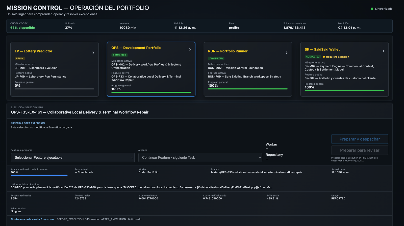Click the 63% disponible quota value
Viewport: 404px width, 226px height.
[22, 28]
